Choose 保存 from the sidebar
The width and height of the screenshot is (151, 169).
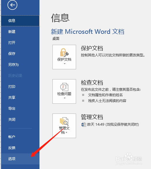click(20, 54)
